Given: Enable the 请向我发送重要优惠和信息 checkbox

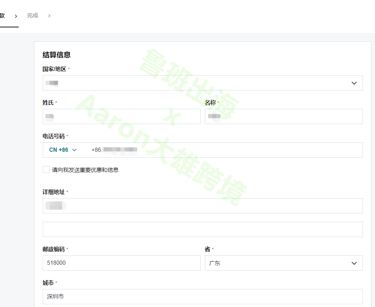Looking at the screenshot, I should click(46, 169).
